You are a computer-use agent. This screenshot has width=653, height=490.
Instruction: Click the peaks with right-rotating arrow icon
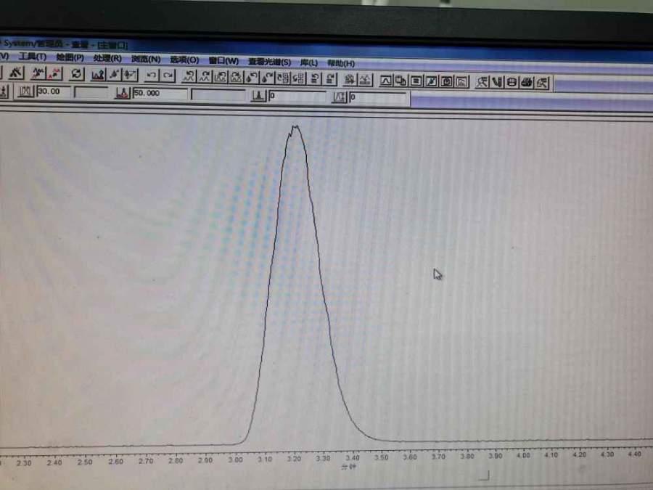coord(205,77)
